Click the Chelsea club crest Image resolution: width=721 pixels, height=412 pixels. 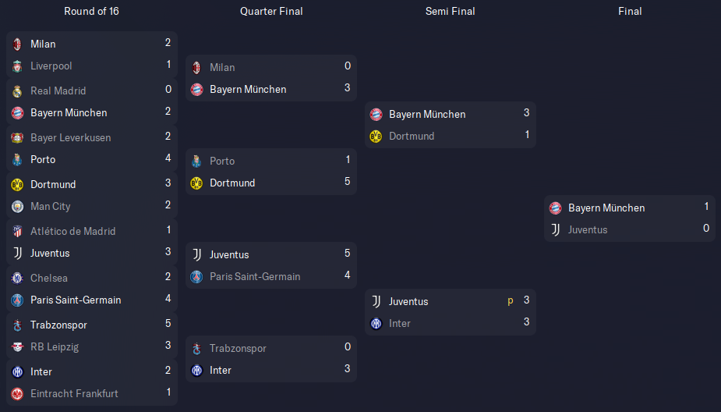17,278
